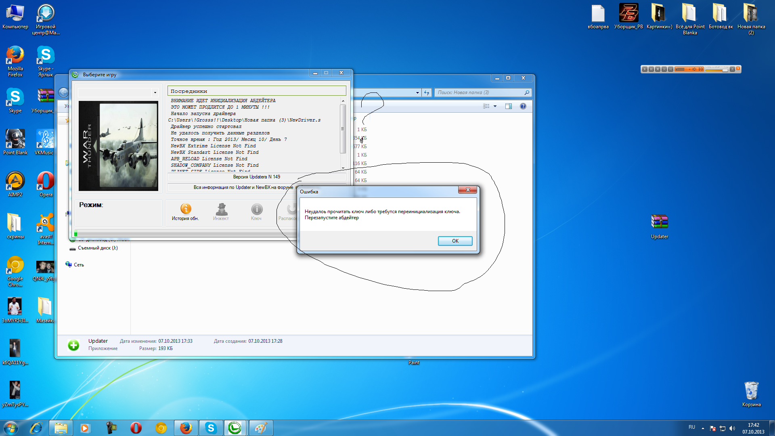Click the Explorer back navigation button
775x436 pixels.
(x=63, y=92)
